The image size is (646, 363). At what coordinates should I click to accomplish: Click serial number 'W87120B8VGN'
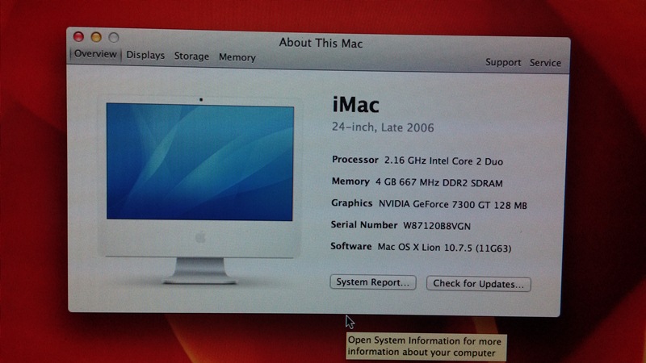(x=437, y=226)
